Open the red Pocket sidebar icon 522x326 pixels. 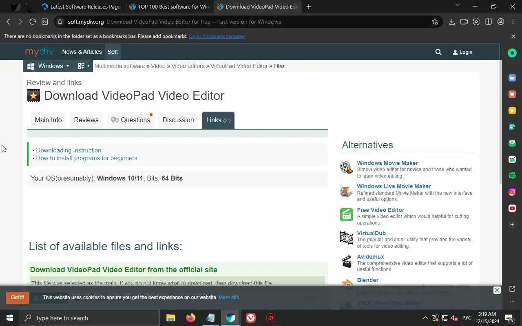click(512, 94)
